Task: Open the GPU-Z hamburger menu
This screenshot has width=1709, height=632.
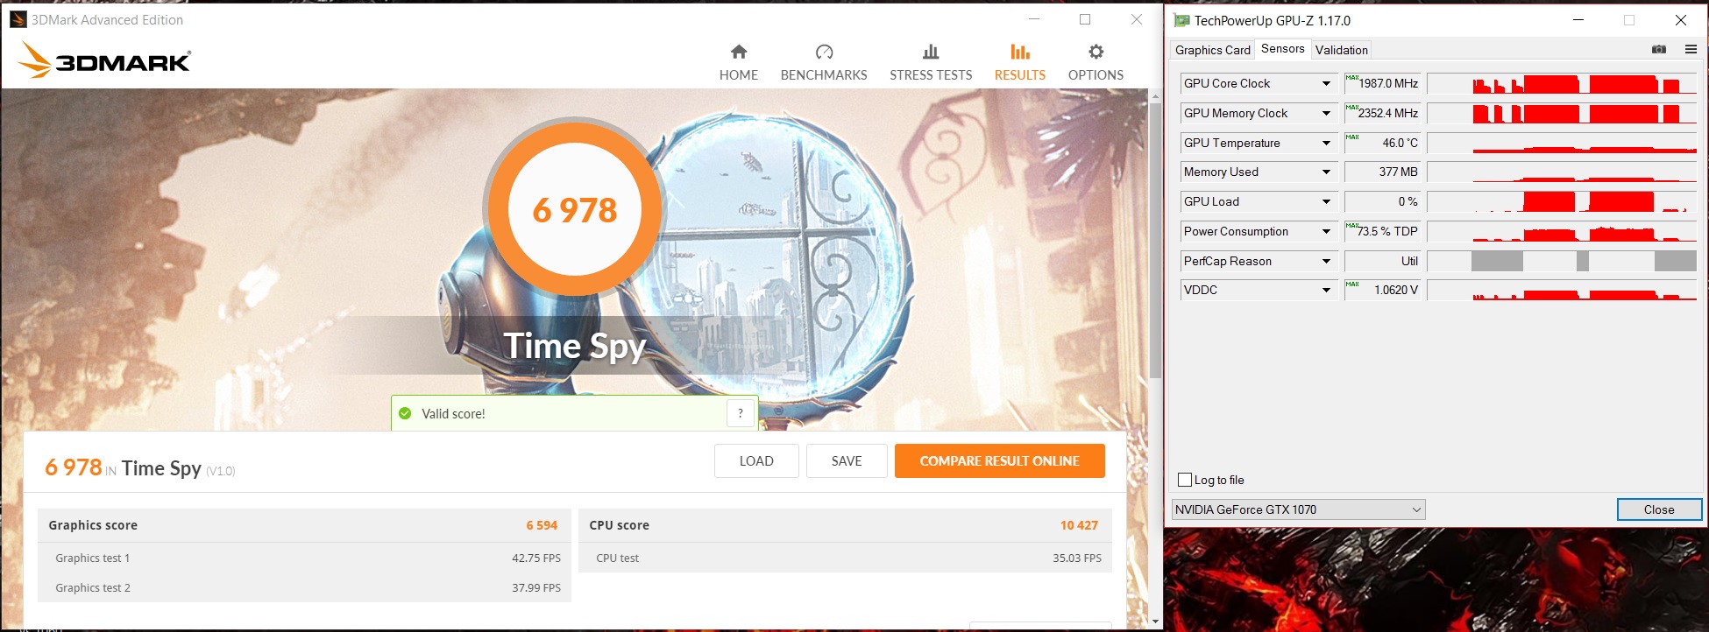Action: point(1691,50)
